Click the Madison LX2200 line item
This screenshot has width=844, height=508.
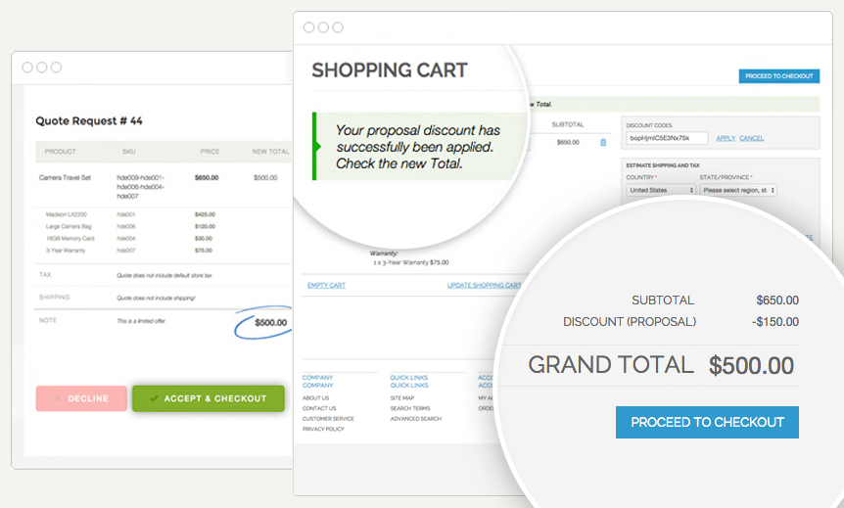[x=66, y=214]
